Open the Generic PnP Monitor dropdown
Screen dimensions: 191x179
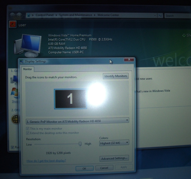point(77,121)
